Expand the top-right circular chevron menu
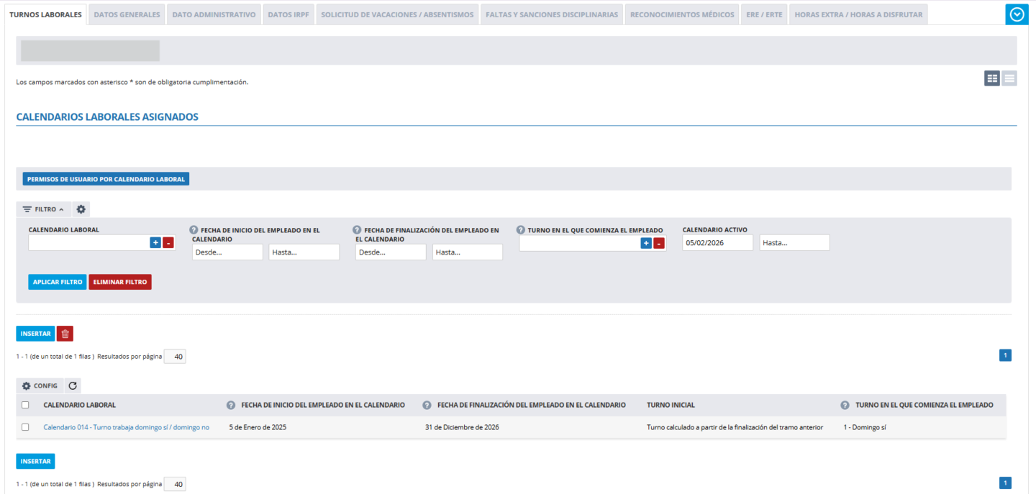Image resolution: width=1036 pixels, height=494 pixels. tap(1017, 14)
